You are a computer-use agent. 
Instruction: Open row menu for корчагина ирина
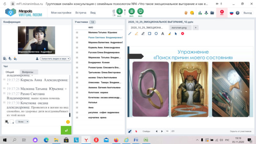(x=77, y=117)
